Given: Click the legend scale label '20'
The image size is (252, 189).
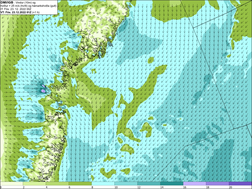Looking at the screenshot, I should point(231,187).
